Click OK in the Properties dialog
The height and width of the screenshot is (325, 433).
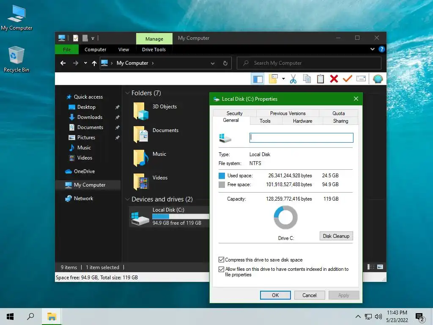click(275, 295)
